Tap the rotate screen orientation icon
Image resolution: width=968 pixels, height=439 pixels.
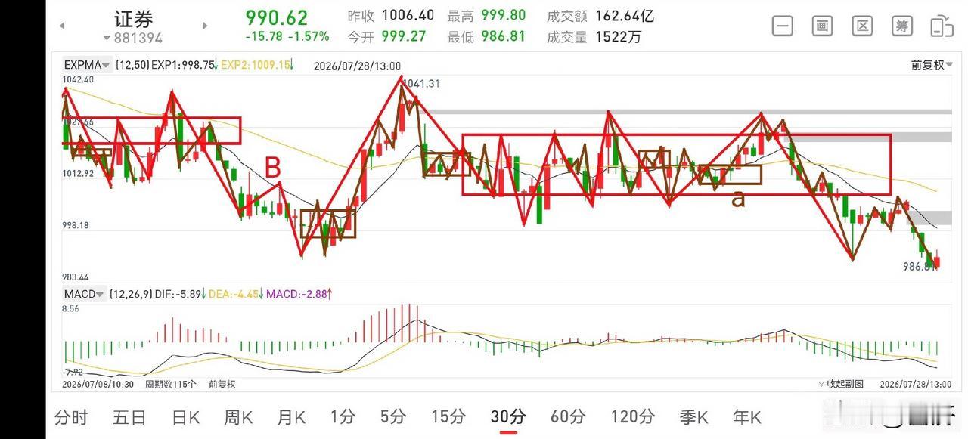tap(942, 26)
